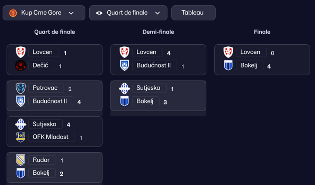Open the Quart de finale round dropdown
The image size is (315, 185).
[157, 13]
